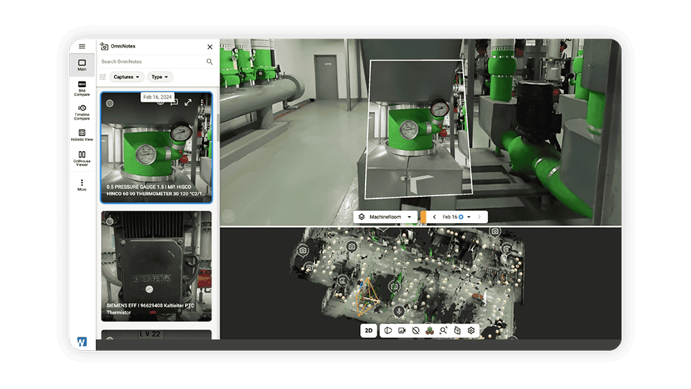The height and width of the screenshot is (389, 691).
Task: Select the Siemens note circle checkbox
Action: (x=110, y=220)
